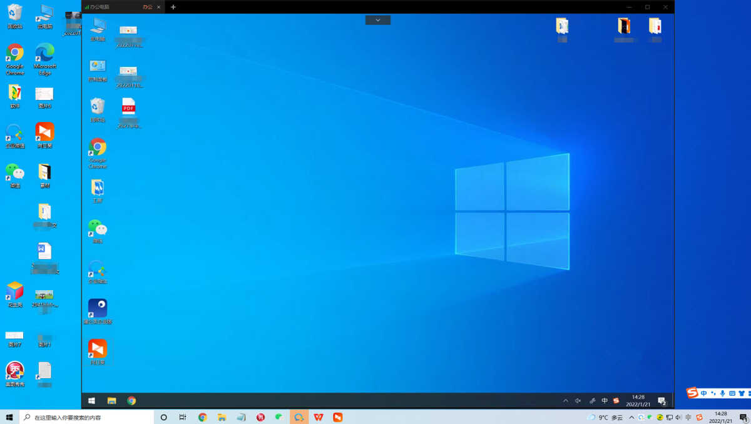Open the remote desktop's Recycle Bin
Viewport: 751px width, 424px height.
point(98,106)
